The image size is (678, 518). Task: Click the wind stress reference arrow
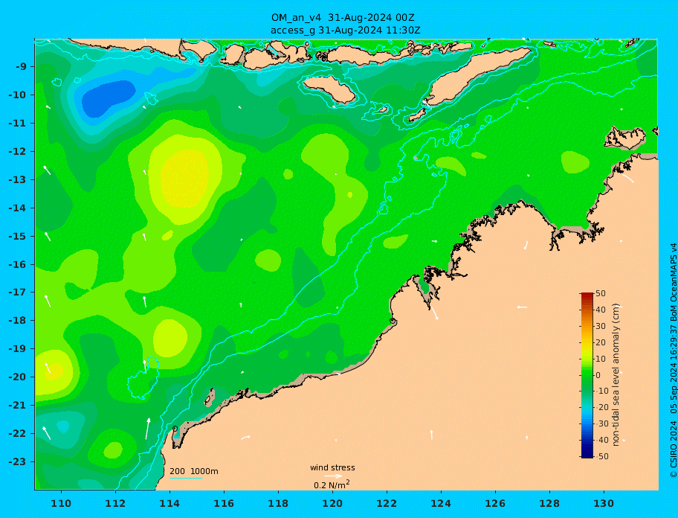click(333, 476)
